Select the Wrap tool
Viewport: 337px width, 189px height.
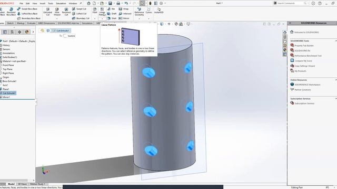(124, 9)
